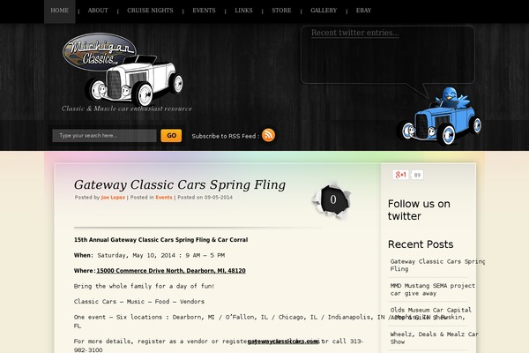Viewport: 529px width, 353px height.
Task: Go to the ABOUT page
Action: (x=98, y=11)
